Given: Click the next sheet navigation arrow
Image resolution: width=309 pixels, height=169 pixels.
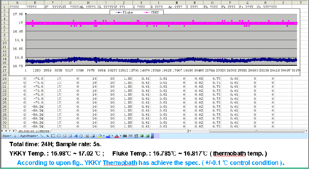Looking at the screenshot, I should [9, 131].
